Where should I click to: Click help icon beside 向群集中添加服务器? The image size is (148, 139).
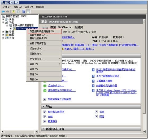coord(93,86)
